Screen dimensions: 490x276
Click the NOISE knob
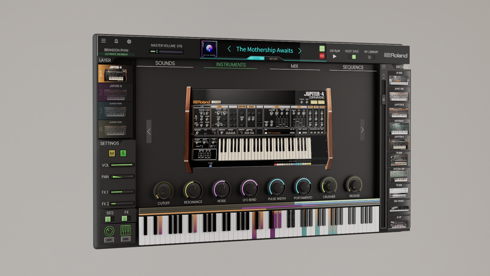coord(222,189)
